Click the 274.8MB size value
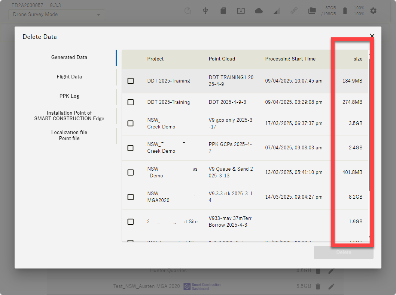Image resolution: width=396 pixels, height=295 pixels. [352, 102]
